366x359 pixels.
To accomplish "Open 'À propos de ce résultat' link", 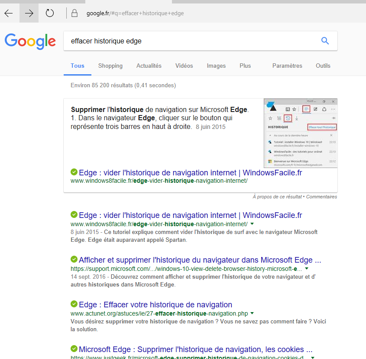I will [x=277, y=197].
